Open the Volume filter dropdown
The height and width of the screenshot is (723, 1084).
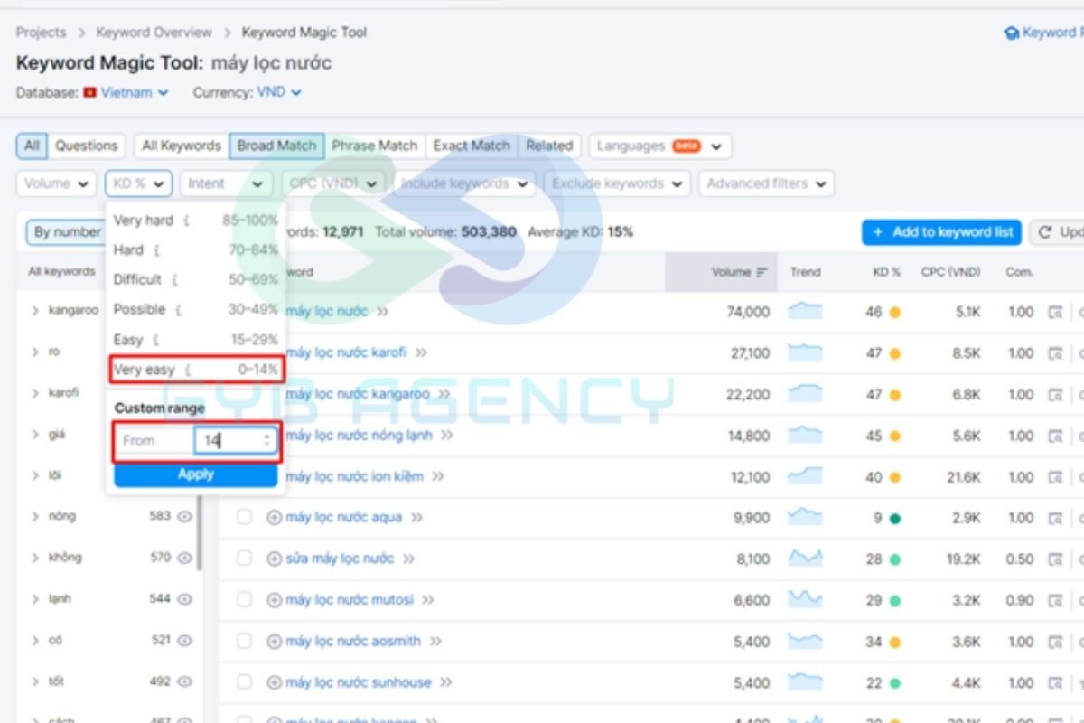57,183
